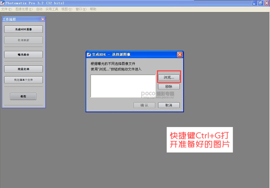Click the 曝光融合 workflow button
The width and height of the screenshot is (270, 188).
pos(23,55)
